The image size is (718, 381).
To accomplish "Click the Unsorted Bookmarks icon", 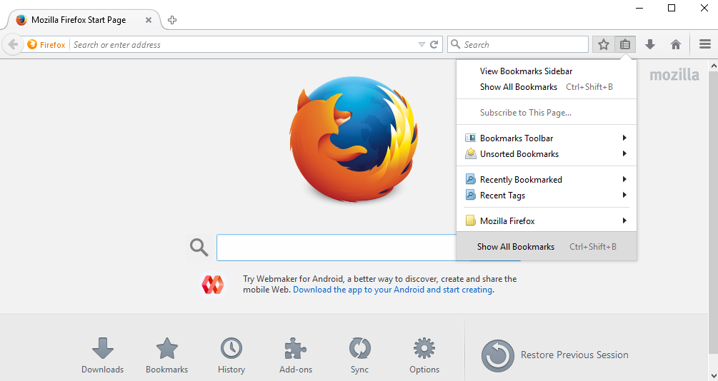I will (x=470, y=153).
